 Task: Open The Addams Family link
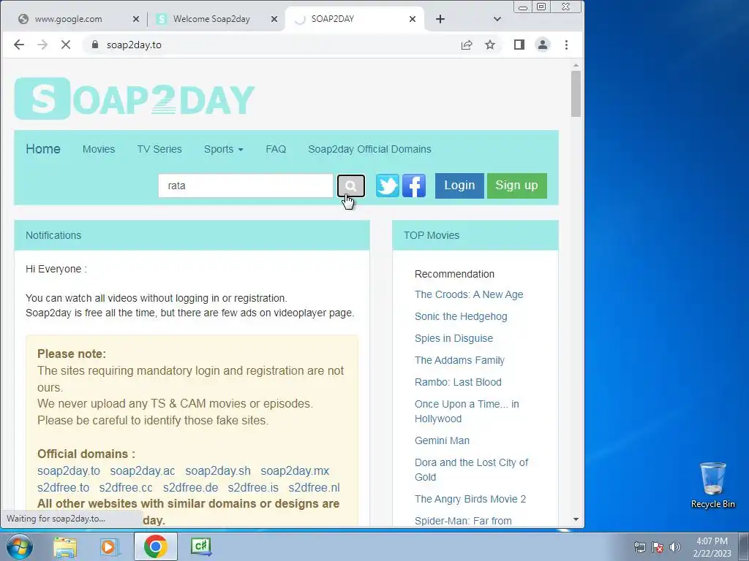pyautogui.click(x=459, y=360)
